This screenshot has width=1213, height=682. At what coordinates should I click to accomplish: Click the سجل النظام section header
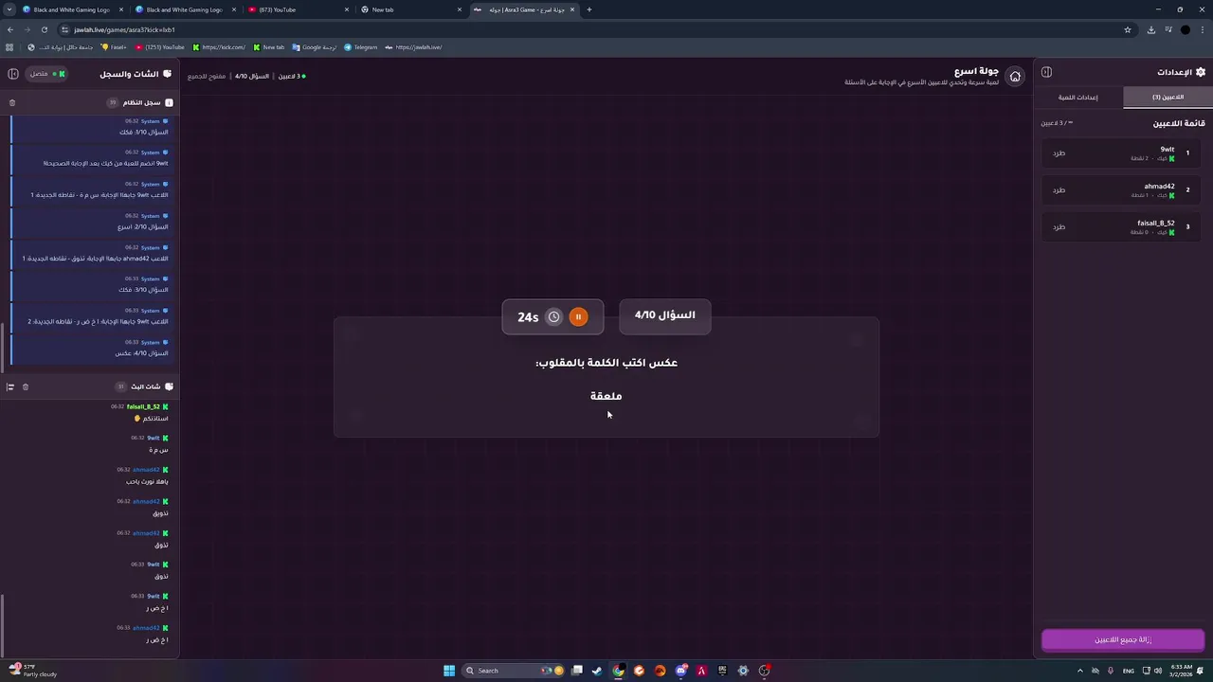(x=141, y=102)
